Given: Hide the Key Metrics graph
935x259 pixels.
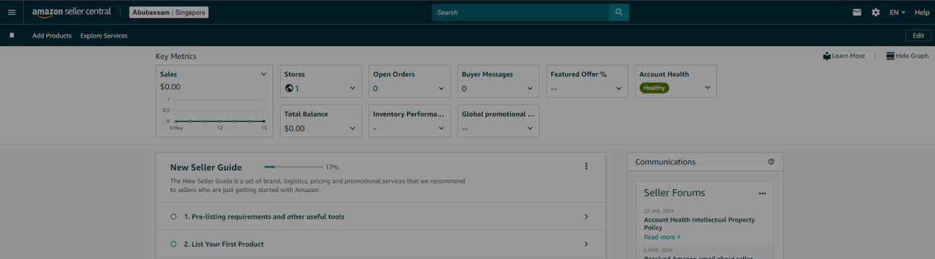Looking at the screenshot, I should [907, 56].
